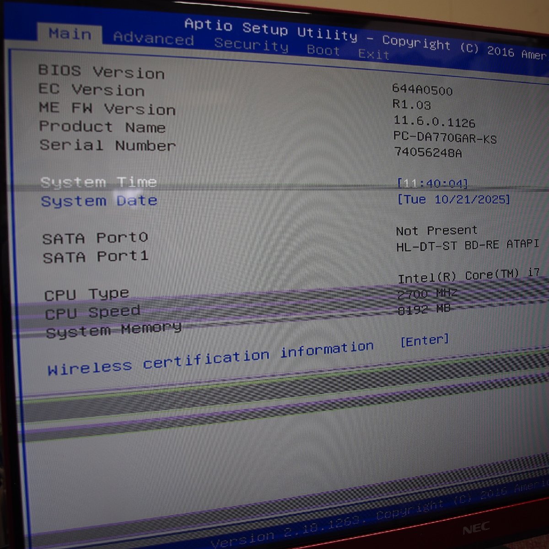This screenshot has height=549, width=549.
Task: Click the Intel(R) Core(TM) i7 value
Action: tap(469, 276)
